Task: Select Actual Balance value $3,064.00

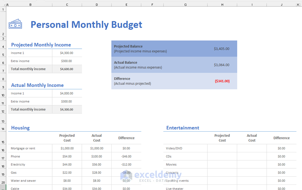Action: click(x=221, y=65)
